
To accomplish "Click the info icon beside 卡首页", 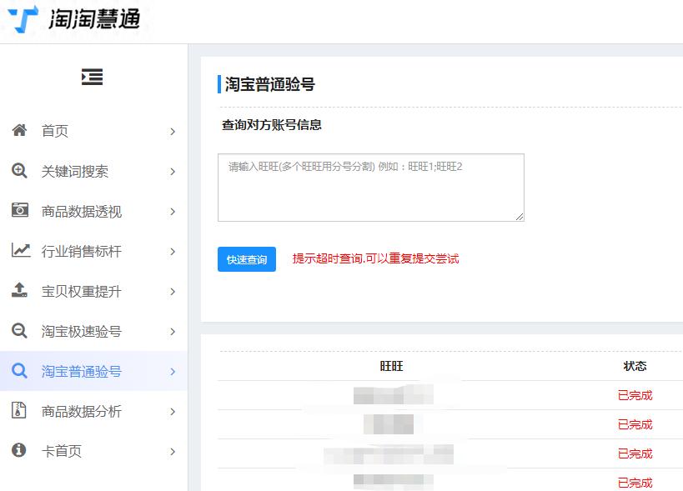I will coord(20,451).
